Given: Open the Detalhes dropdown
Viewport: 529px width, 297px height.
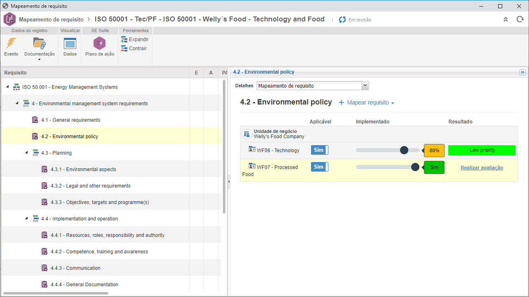Looking at the screenshot, I should 313,86.
